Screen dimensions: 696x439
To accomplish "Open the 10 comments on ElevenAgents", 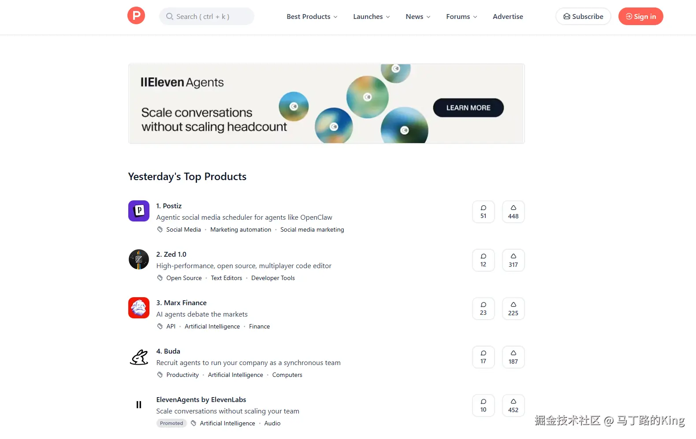I will pos(484,406).
